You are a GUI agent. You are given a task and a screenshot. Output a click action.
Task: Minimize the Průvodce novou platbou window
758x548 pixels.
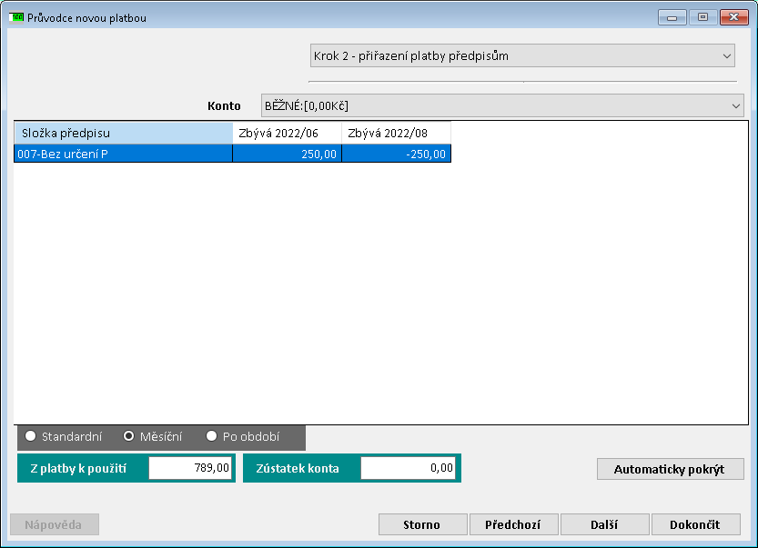tap(672, 17)
